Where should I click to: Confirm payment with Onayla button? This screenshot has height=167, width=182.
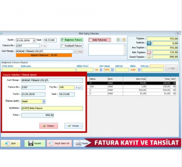[74, 126]
